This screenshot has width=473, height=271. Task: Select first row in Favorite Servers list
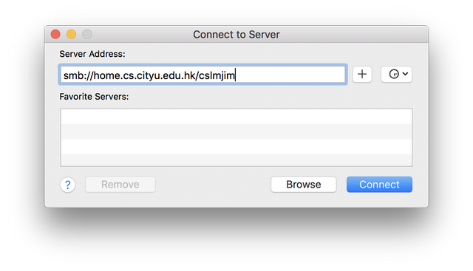pos(236,117)
